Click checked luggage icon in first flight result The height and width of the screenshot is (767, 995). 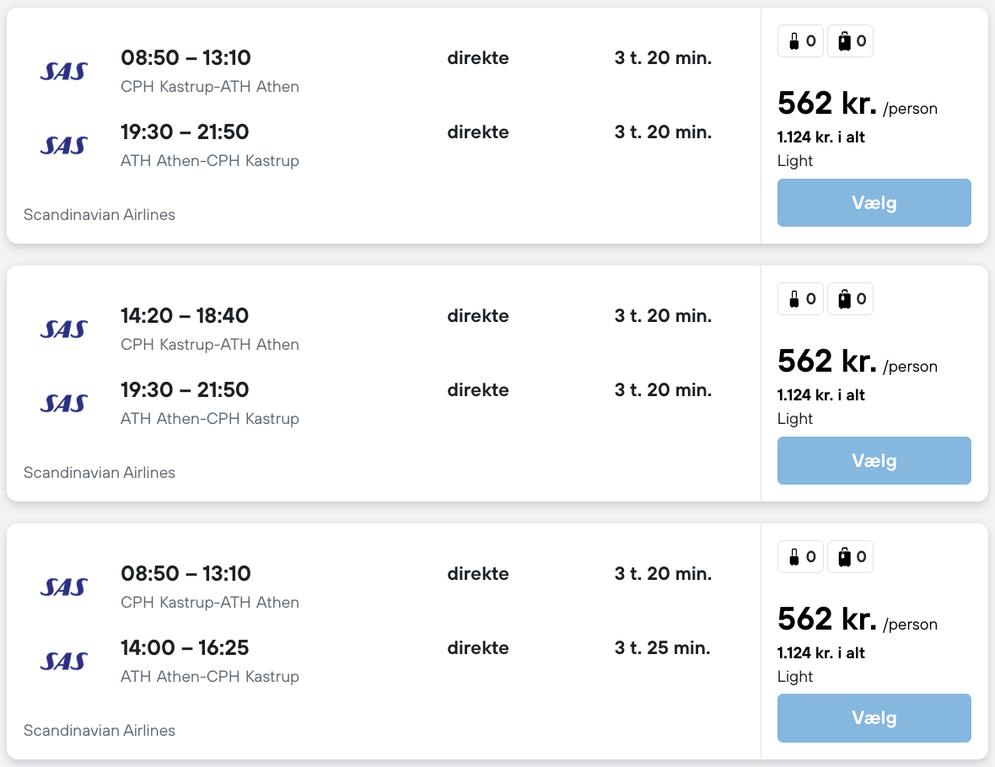click(844, 40)
